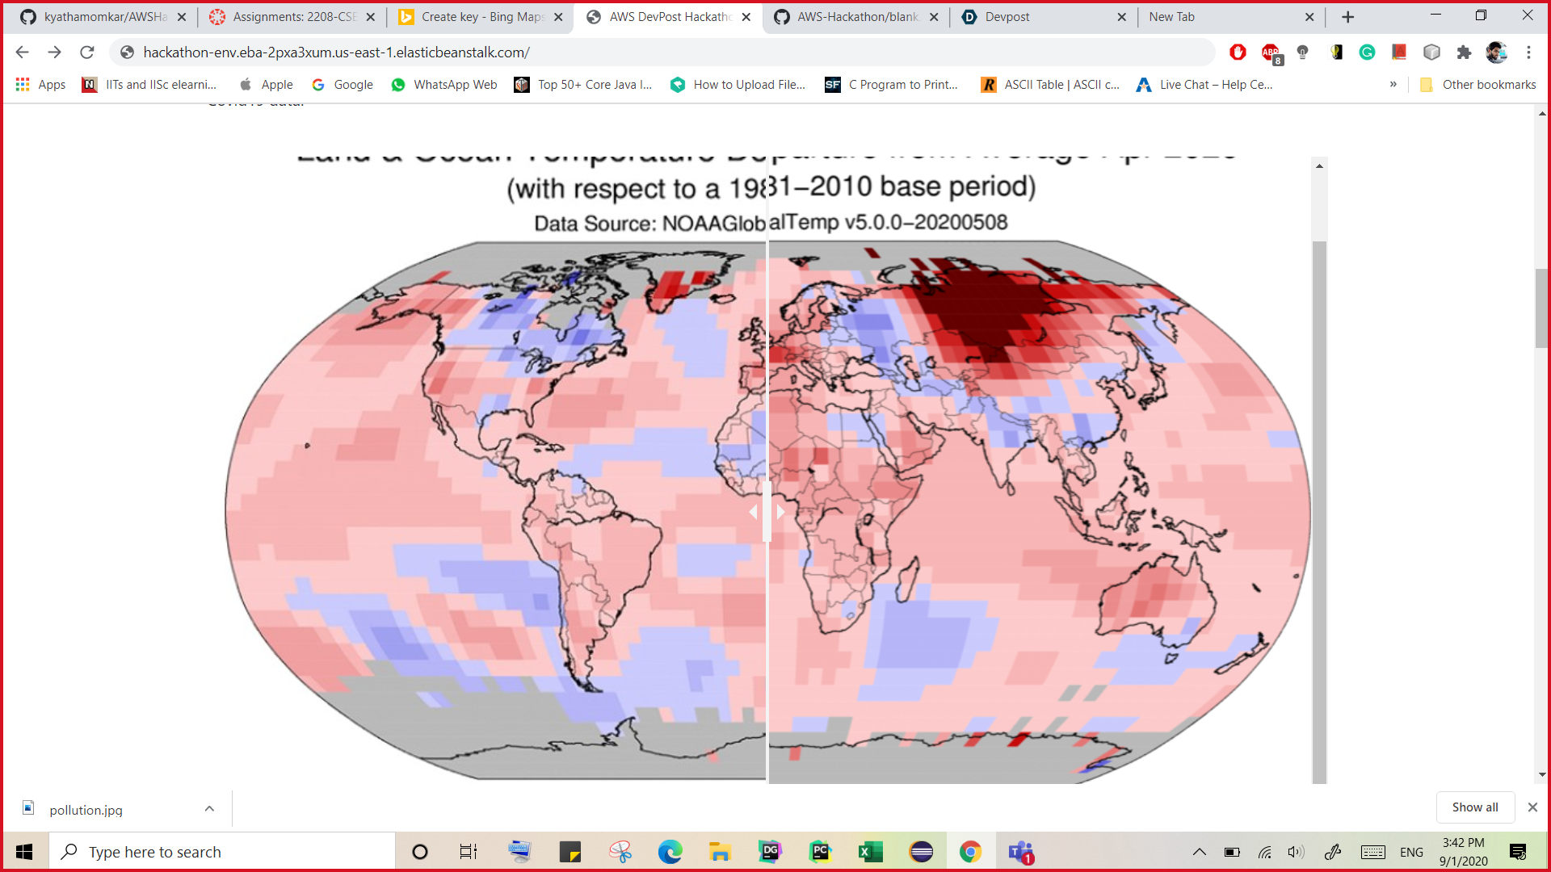Open WhatsApp Web bookmark
The width and height of the screenshot is (1551, 872).
click(444, 85)
